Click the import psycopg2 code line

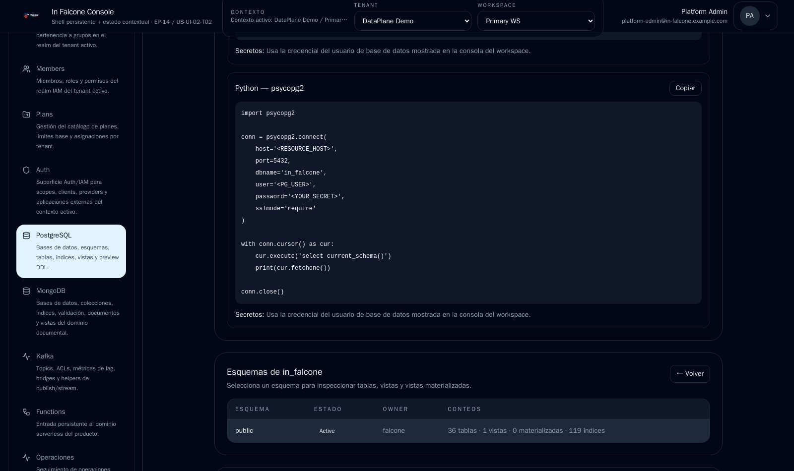coord(268,114)
